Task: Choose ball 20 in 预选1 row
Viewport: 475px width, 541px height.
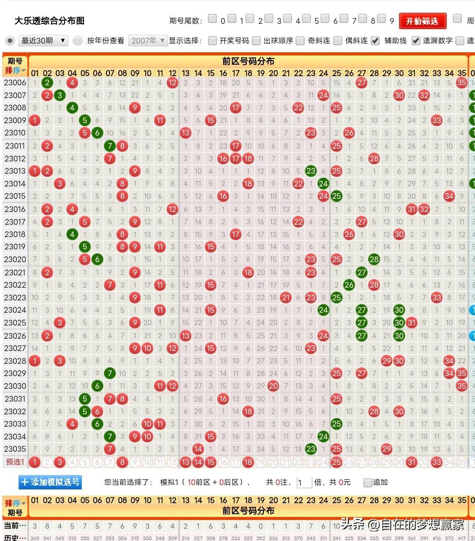Action: point(273,462)
